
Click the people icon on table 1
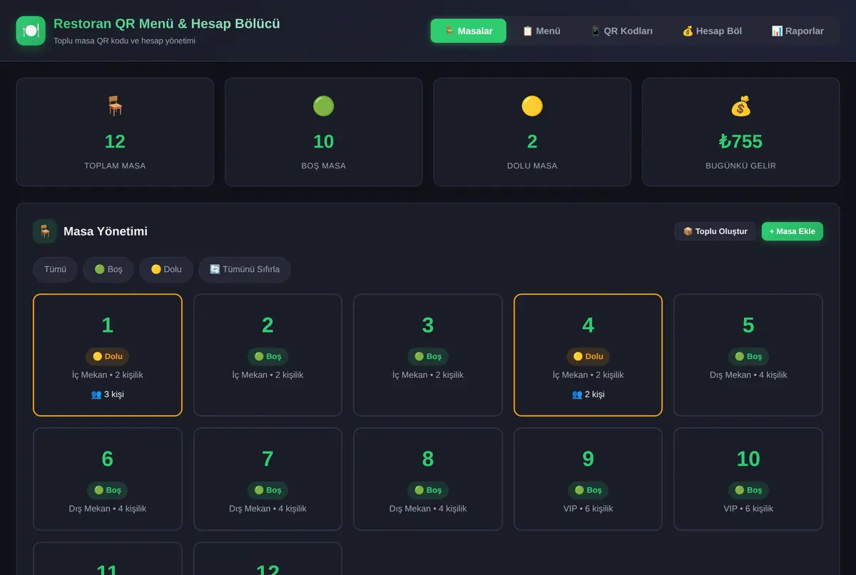point(96,395)
